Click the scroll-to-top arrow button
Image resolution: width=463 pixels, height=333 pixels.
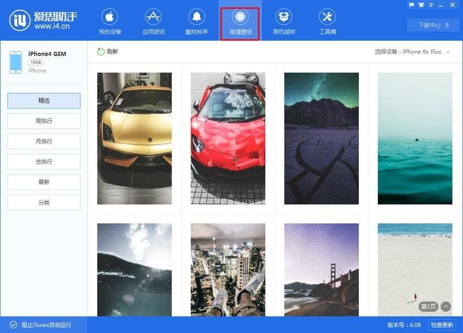coord(446,307)
